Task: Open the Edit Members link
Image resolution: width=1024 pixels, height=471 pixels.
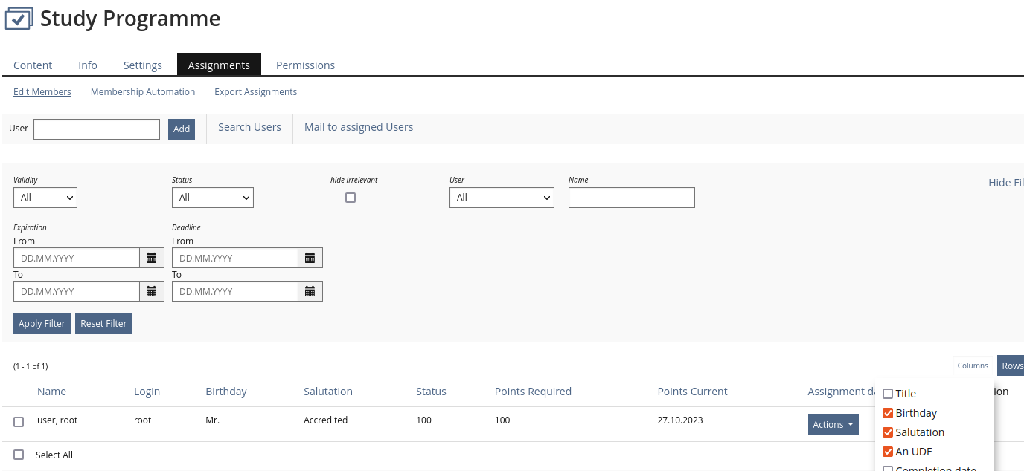Action: [x=42, y=91]
